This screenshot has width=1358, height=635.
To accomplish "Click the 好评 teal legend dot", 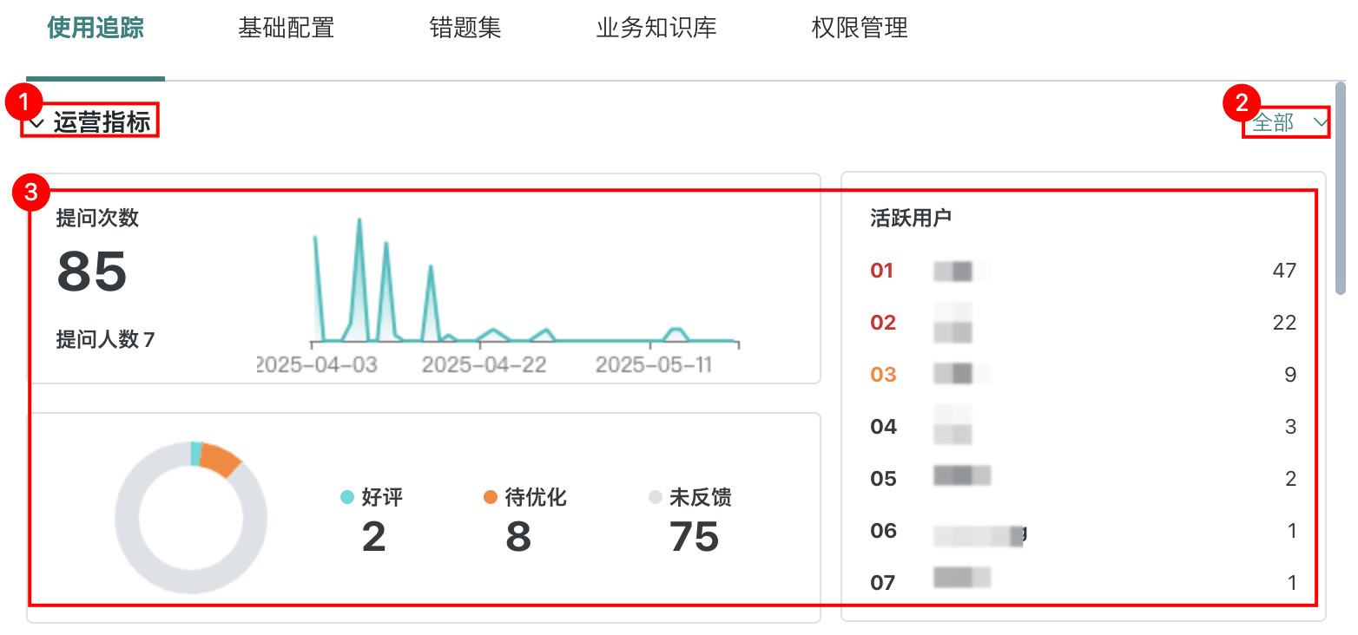I will (347, 497).
